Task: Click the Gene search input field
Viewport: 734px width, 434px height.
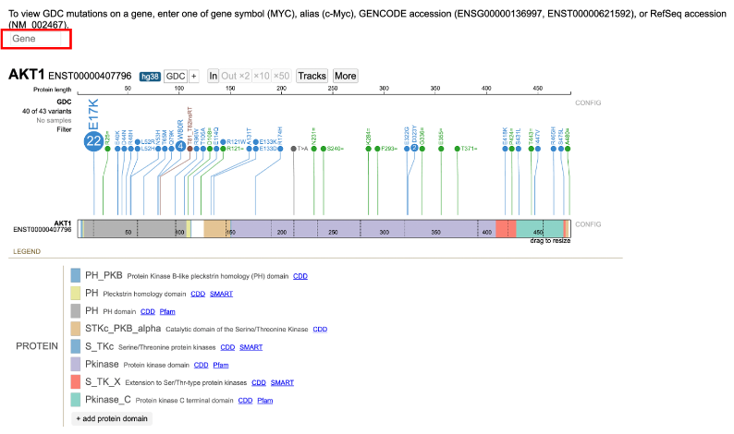Action: coord(37,39)
